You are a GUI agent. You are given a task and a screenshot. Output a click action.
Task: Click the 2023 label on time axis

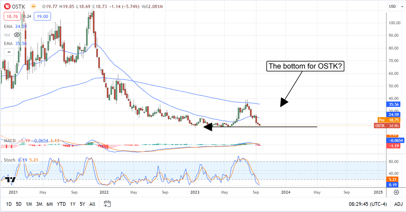(x=195, y=193)
